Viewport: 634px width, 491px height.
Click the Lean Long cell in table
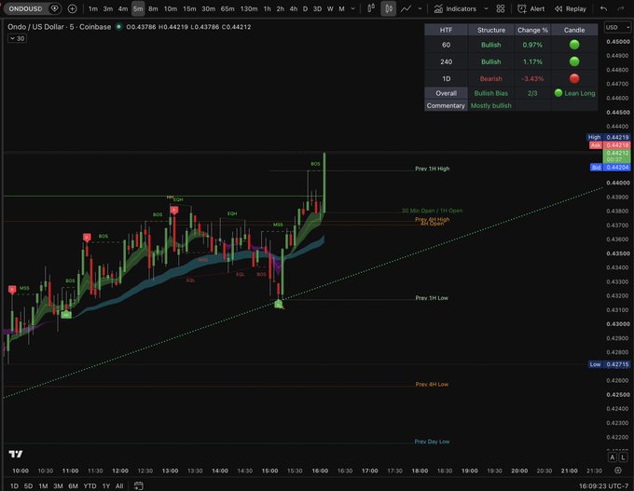click(x=574, y=93)
